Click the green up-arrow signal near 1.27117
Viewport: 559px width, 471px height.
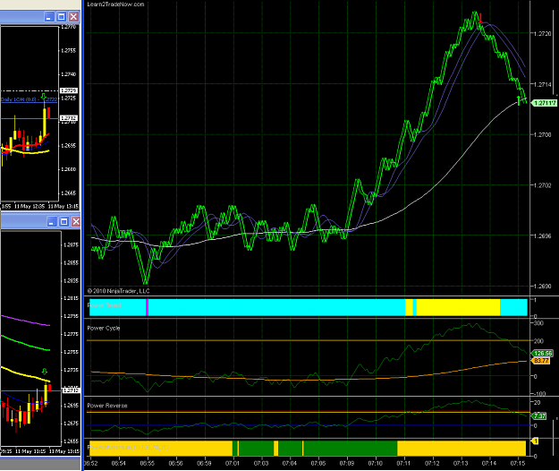click(519, 100)
